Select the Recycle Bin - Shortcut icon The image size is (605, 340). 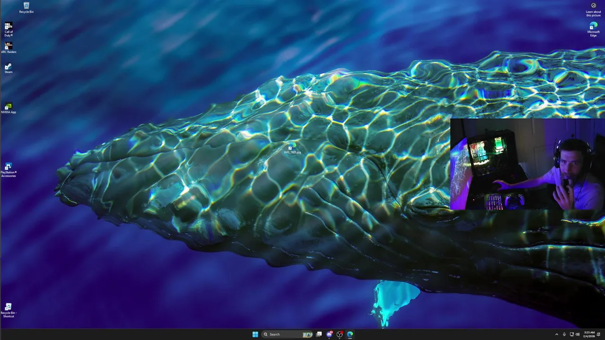click(9, 310)
